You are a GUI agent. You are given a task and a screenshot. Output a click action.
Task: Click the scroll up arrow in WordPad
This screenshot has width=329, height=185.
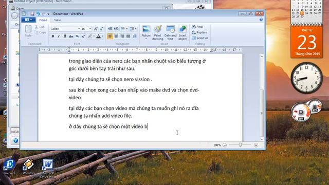coord(262,56)
